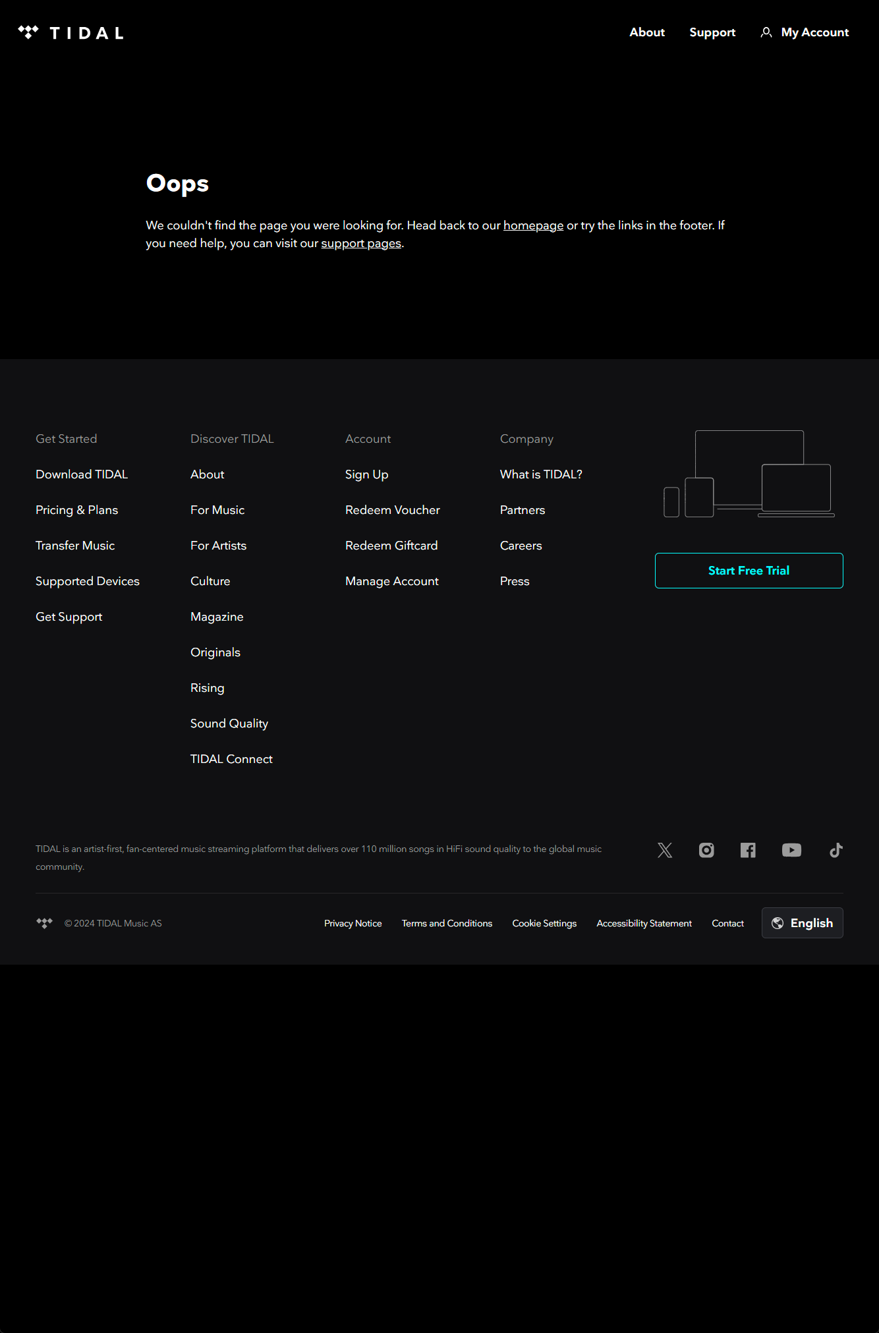879x1333 pixels.
Task: Open About in the top navigation
Action: pos(647,32)
